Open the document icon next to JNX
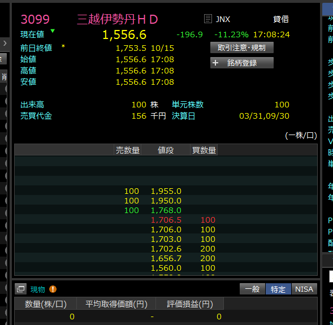The width and height of the screenshot is (333, 325). pyautogui.click(x=208, y=19)
